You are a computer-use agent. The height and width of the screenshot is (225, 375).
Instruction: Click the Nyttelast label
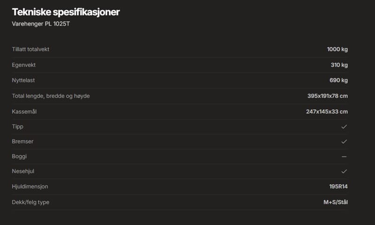23,80
